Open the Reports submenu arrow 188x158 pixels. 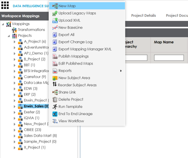coord(121,71)
